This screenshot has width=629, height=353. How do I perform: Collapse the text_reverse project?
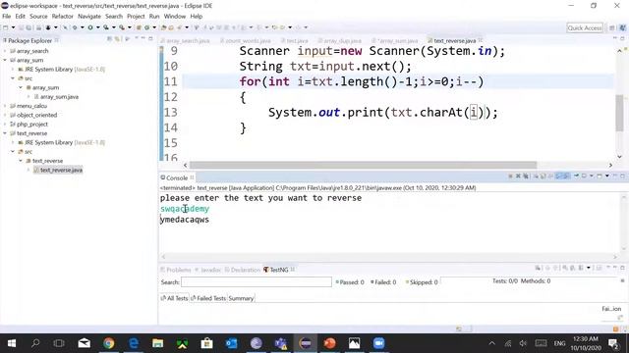(5, 133)
